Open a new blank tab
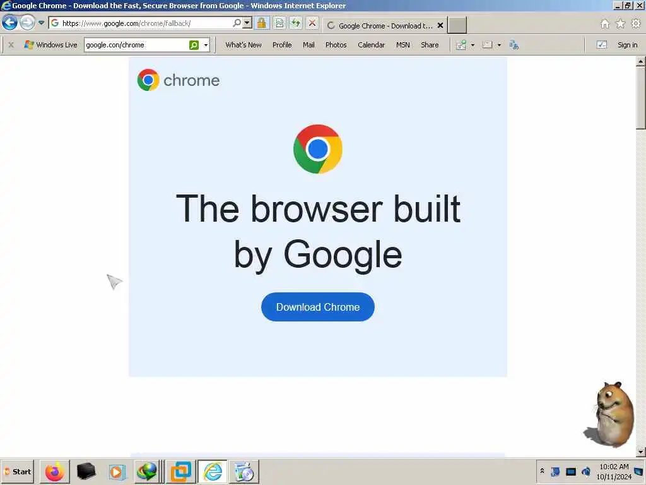This screenshot has width=646, height=485. point(457,25)
